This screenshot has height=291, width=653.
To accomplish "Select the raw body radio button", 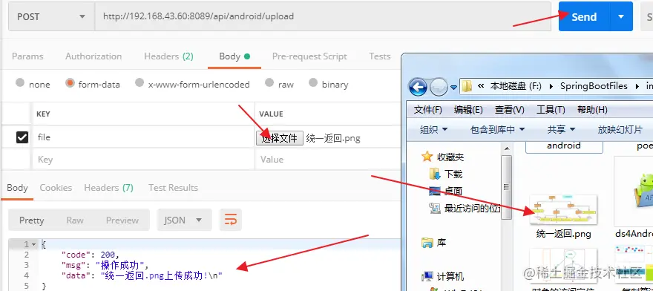I will coord(269,82).
